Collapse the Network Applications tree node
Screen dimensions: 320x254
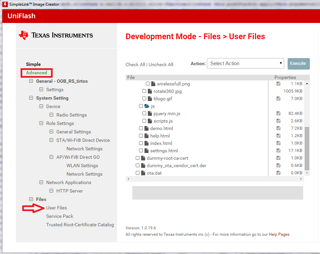tap(41, 182)
